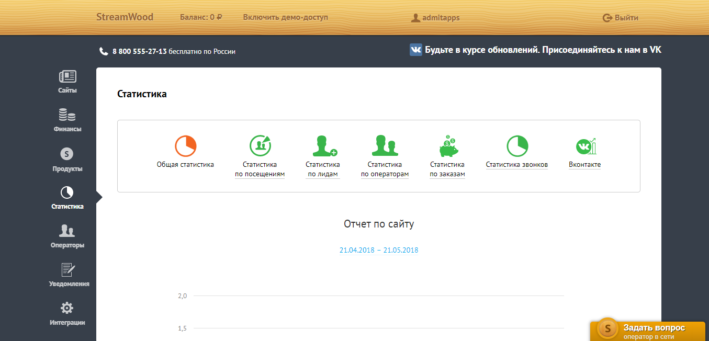Screen dimensions: 709x341
Task: Open the report date range picker
Action: point(379,250)
